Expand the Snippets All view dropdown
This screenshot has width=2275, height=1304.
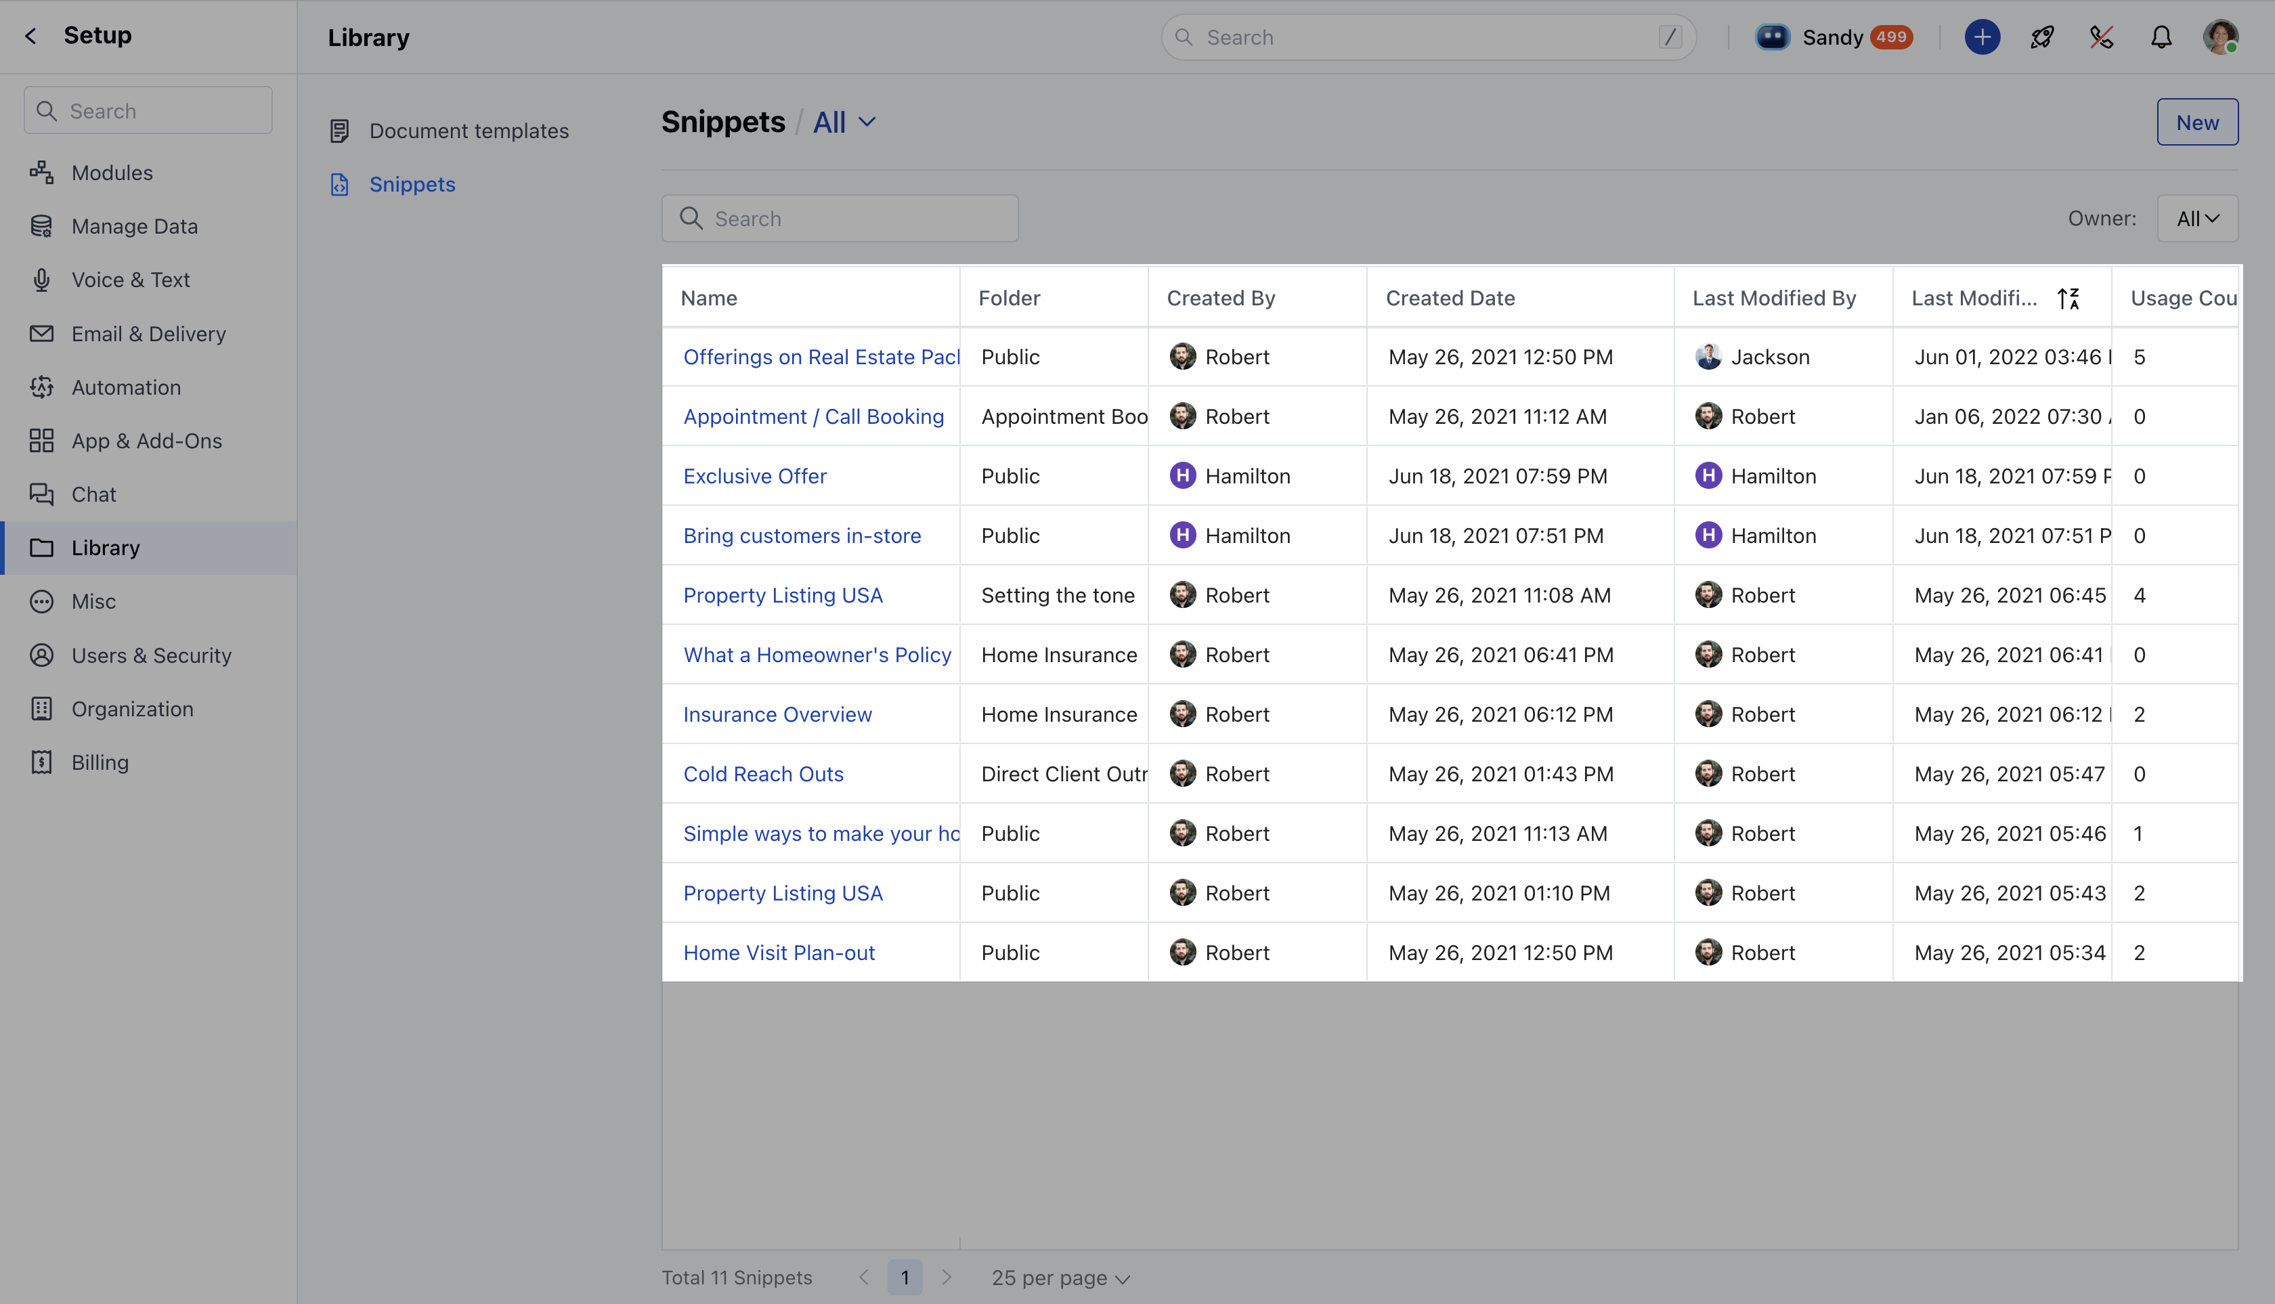[x=844, y=122]
